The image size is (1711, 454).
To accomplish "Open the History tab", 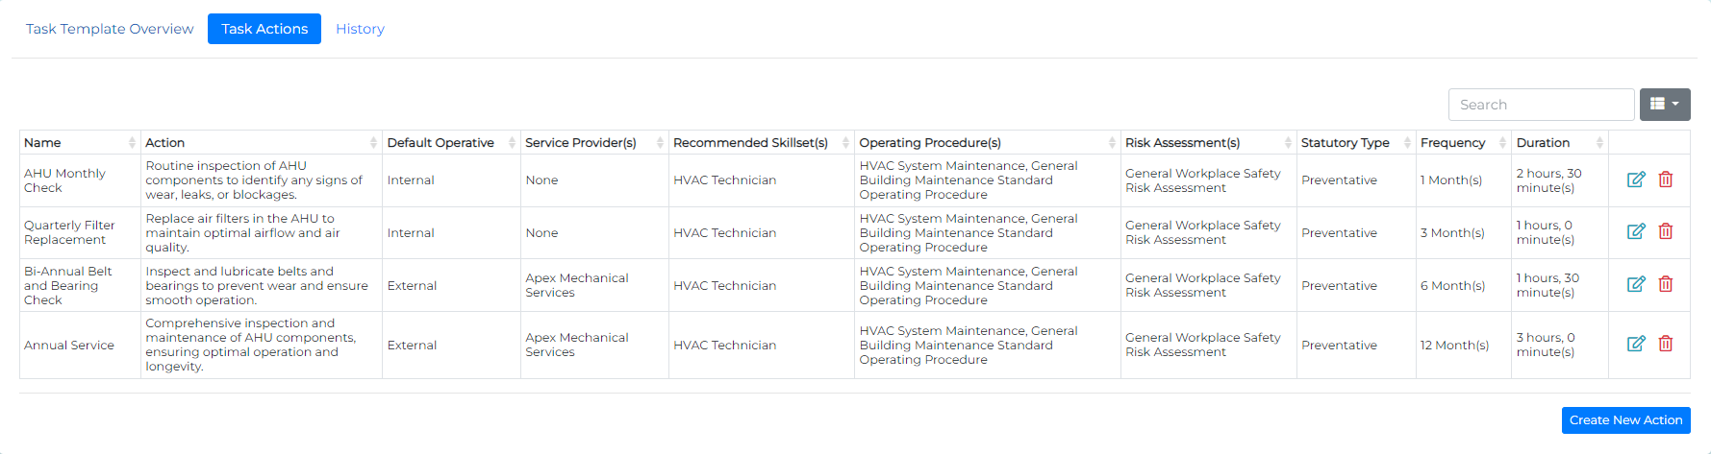I will click(x=360, y=29).
